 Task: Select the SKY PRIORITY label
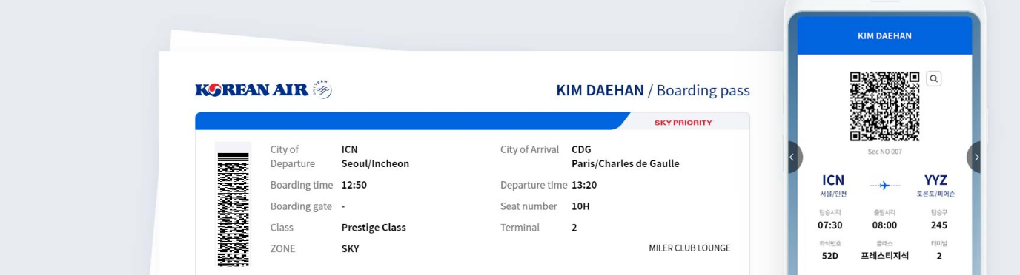coord(683,123)
